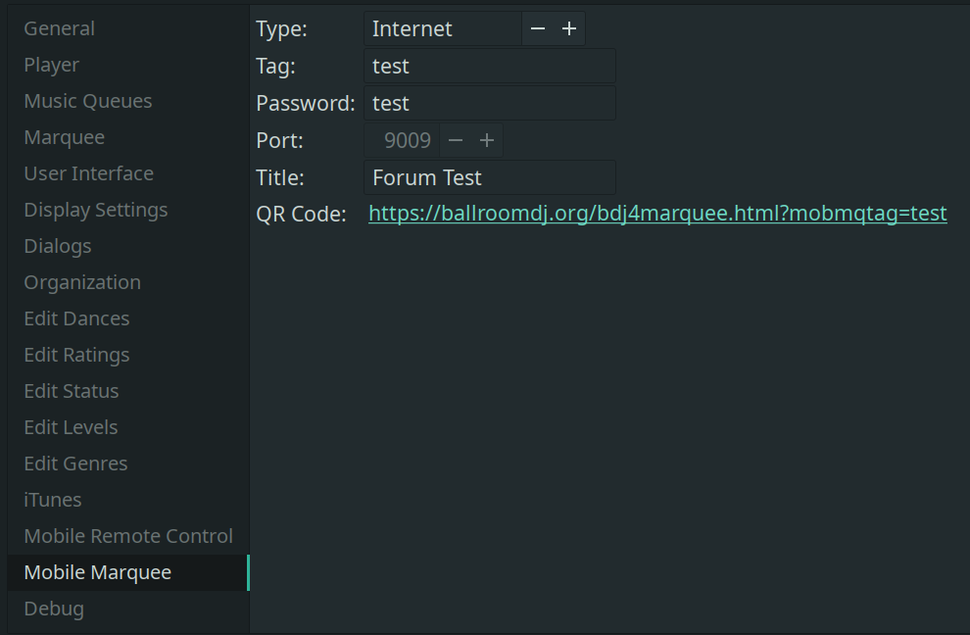Open the ballroomdj.org QR Code link
This screenshot has height=635, width=970.
(656, 214)
